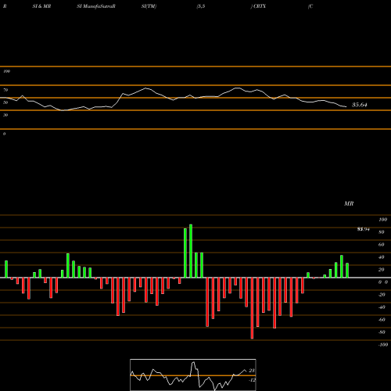Select the 'SI & MR' header text
Viewport: 391px width, 391px height.
(x=41, y=6)
